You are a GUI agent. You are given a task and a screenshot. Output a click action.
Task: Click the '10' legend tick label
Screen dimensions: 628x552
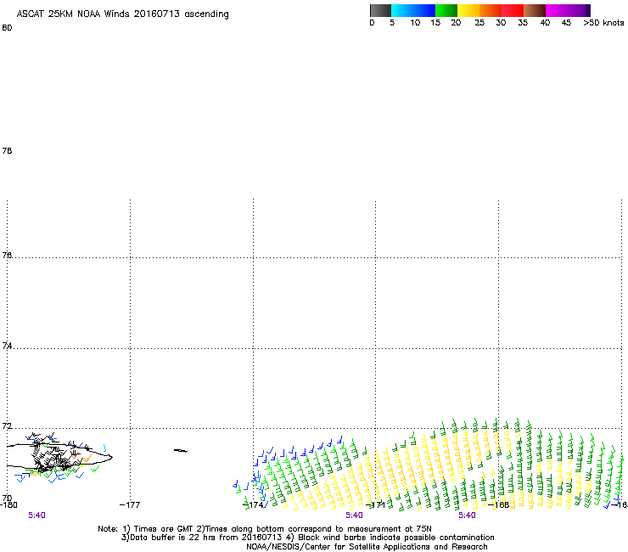point(415,23)
